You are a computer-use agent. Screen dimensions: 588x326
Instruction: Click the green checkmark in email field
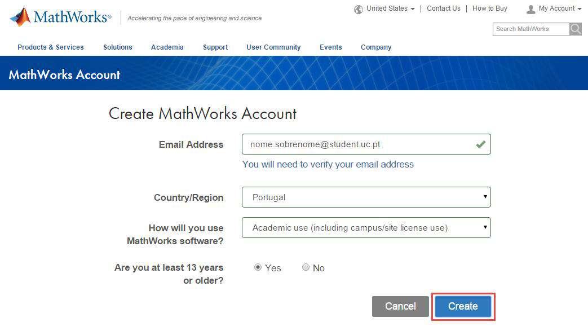[480, 144]
